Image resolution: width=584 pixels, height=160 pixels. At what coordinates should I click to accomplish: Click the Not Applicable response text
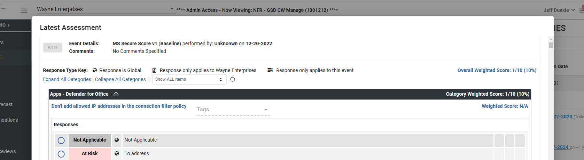[x=141, y=140]
